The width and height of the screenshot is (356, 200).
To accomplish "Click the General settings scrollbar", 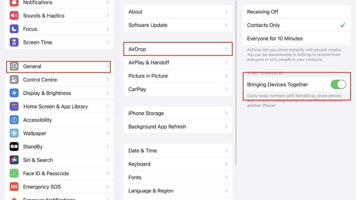I will (236, 83).
